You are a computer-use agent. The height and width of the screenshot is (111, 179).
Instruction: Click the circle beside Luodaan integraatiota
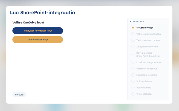(x=133, y=62)
